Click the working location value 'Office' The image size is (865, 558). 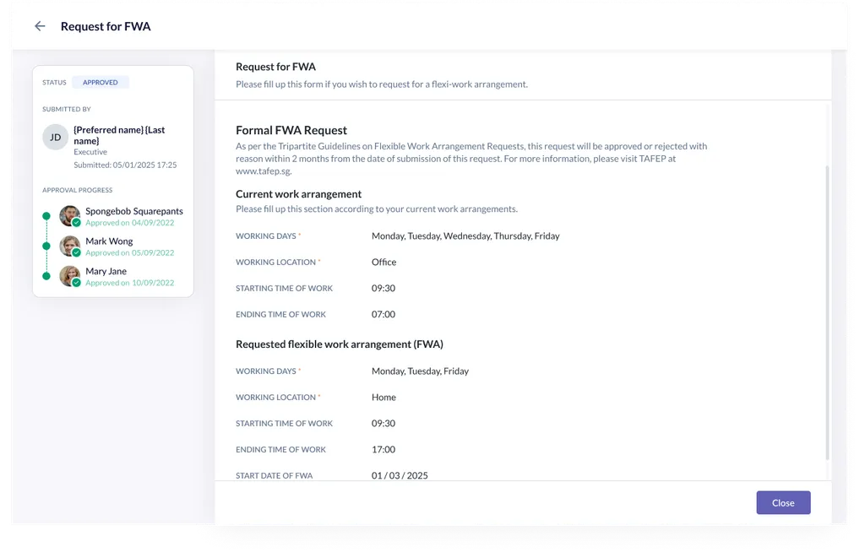click(x=384, y=262)
